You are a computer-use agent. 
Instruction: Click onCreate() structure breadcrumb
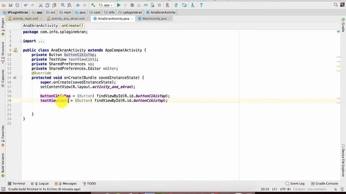(72, 26)
